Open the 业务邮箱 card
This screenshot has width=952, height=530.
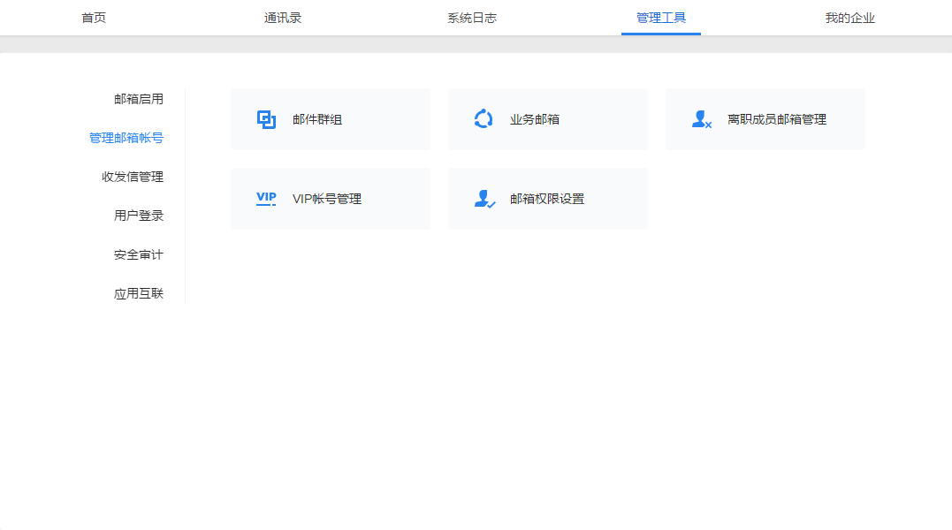click(x=548, y=118)
